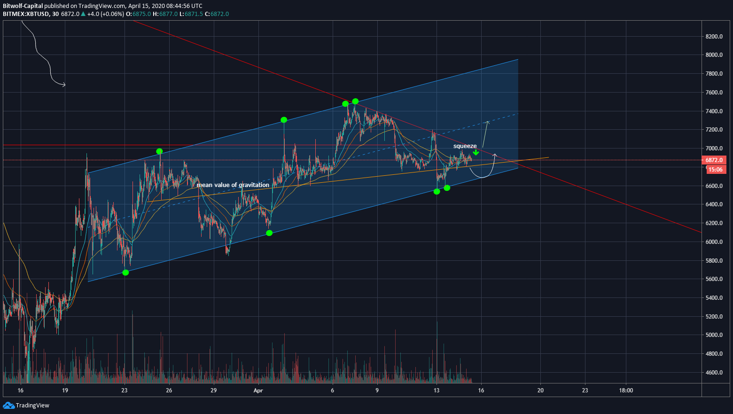Screen dimensions: 733x414
Task: Click the 6600.0 price axis label
Action: [714, 186]
